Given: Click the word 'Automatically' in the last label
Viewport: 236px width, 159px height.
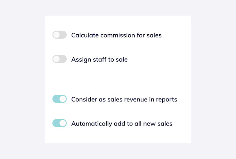Looking at the screenshot, I should 92,124.
